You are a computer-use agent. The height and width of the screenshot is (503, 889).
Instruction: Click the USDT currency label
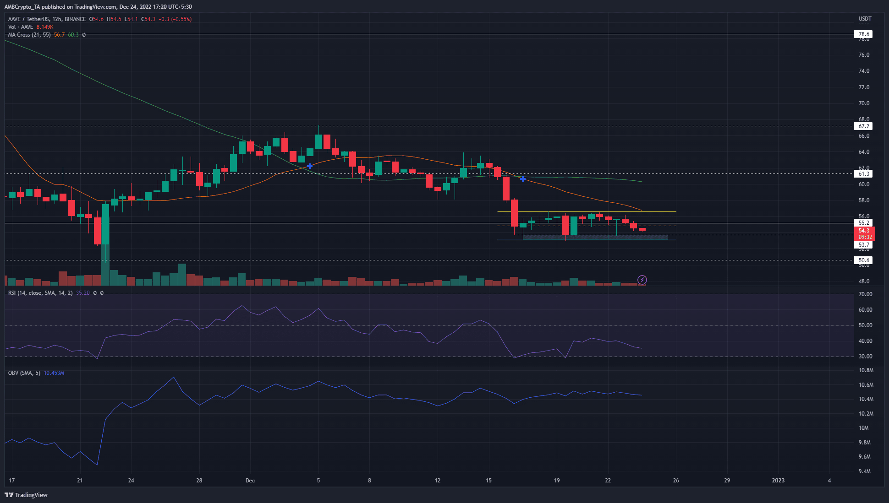tap(865, 19)
